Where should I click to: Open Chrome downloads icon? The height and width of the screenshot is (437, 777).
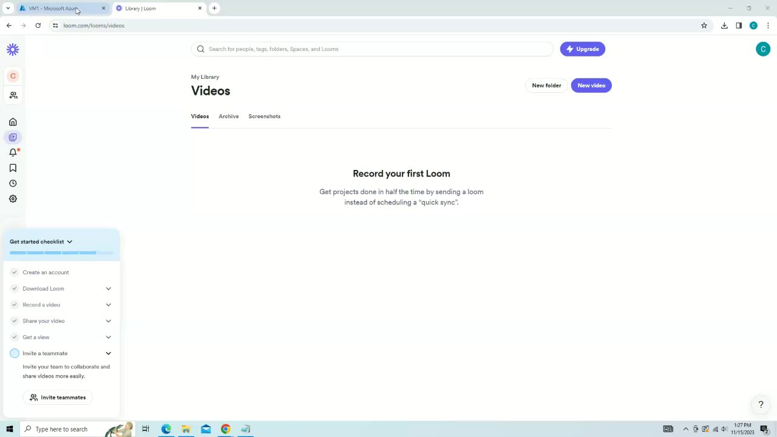point(724,25)
